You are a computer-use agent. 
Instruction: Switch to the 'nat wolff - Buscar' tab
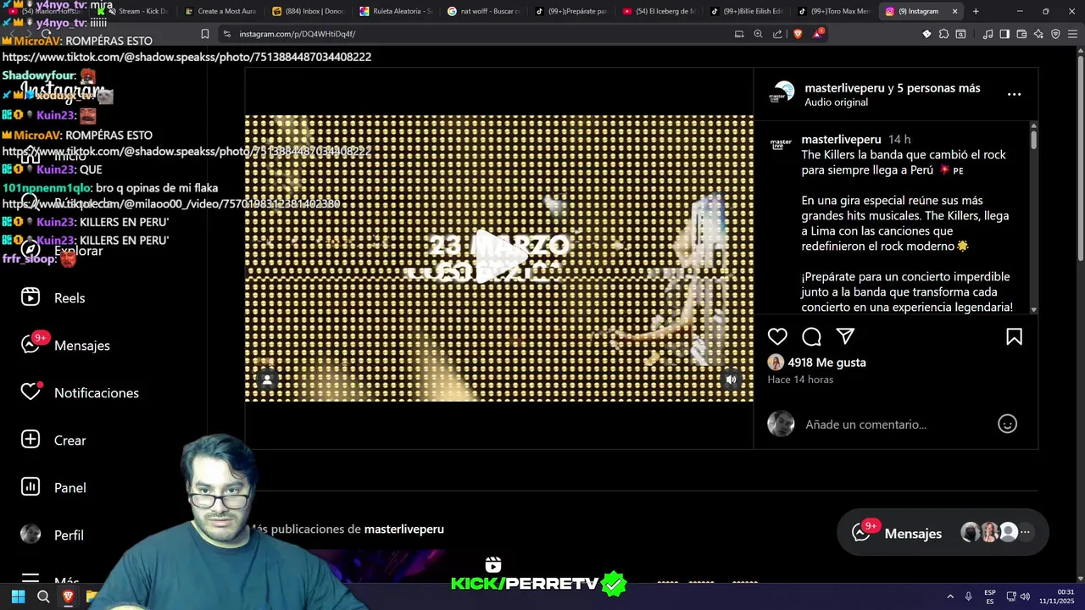483,11
